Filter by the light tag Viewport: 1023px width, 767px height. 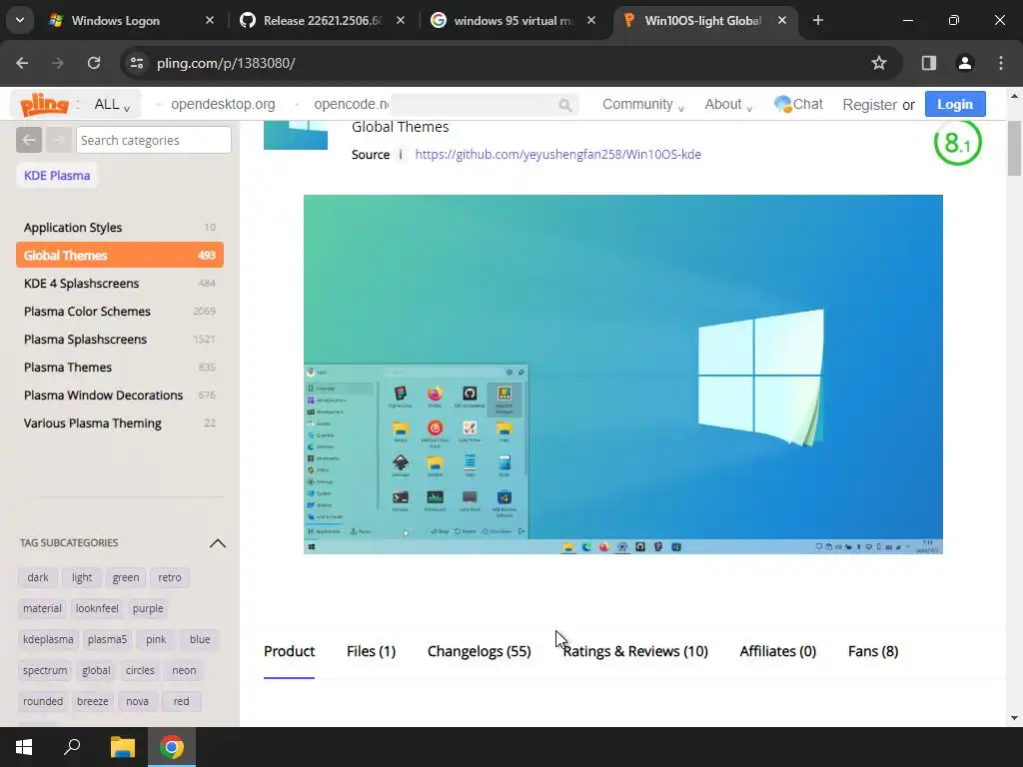(x=82, y=578)
